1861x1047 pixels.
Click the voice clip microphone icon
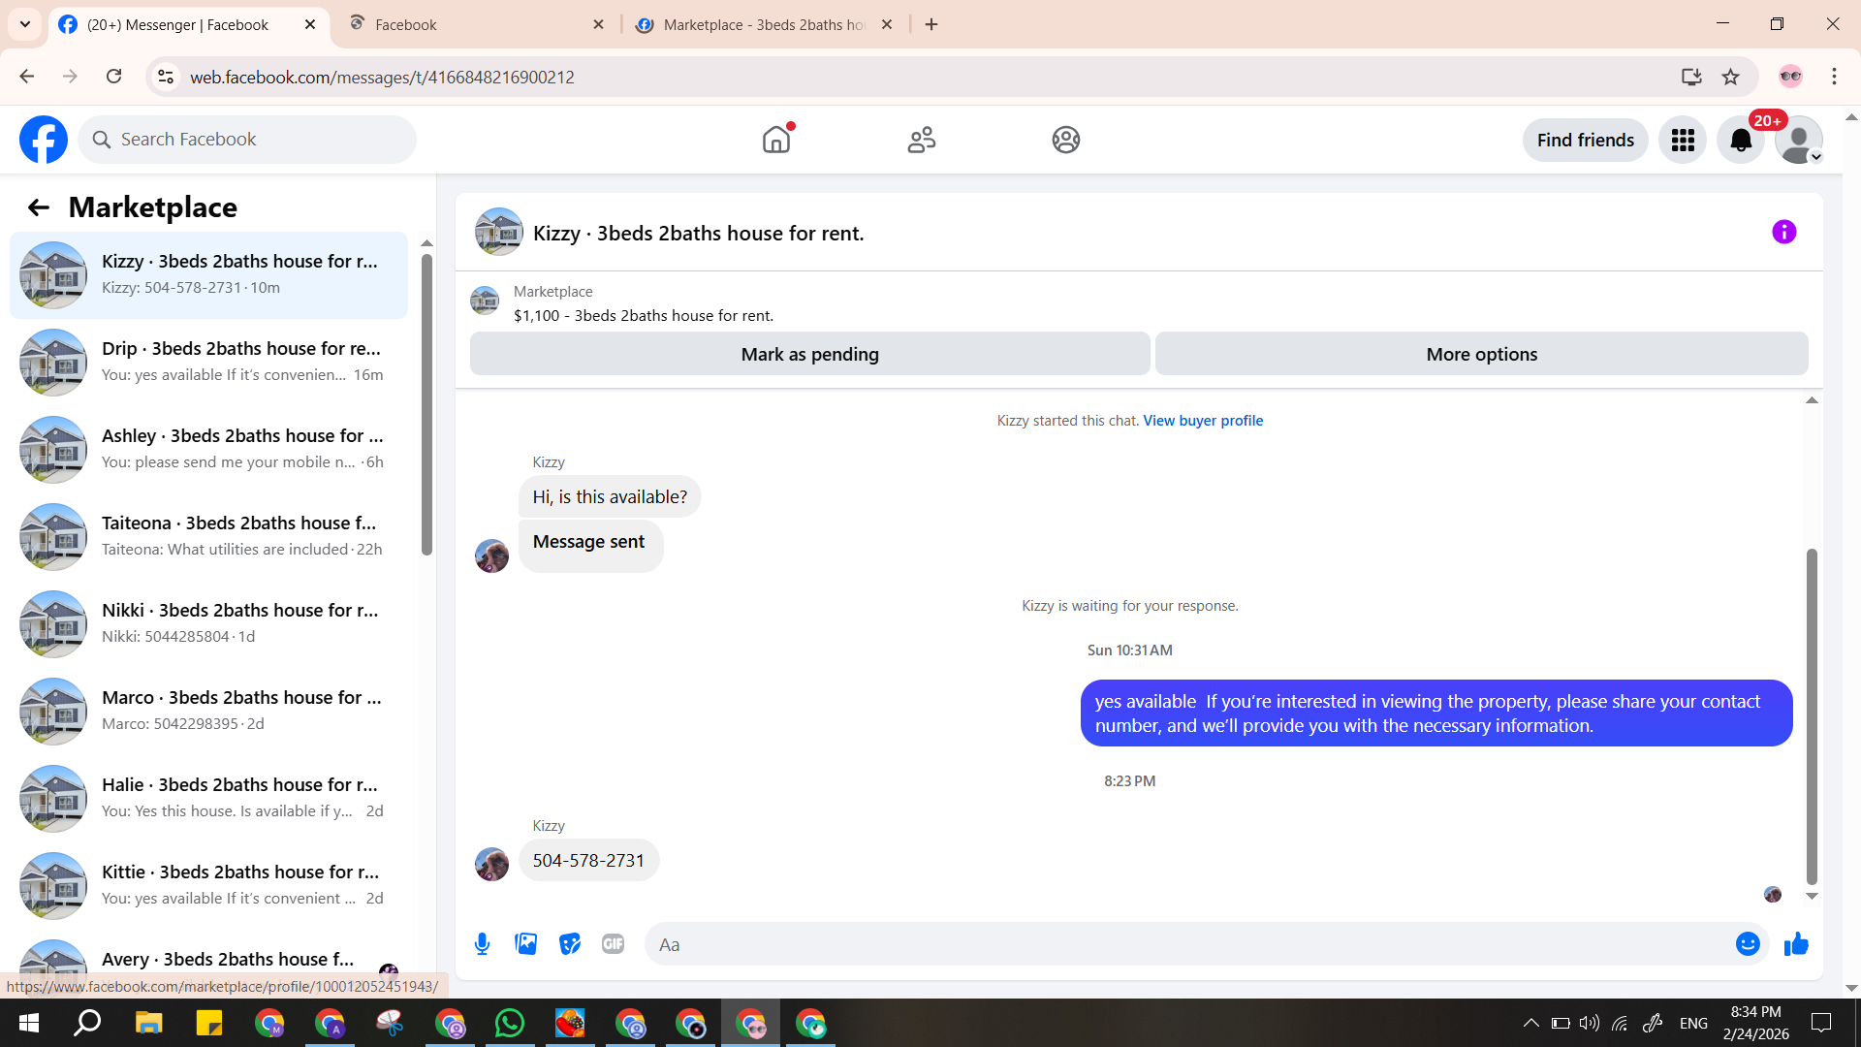(x=482, y=944)
